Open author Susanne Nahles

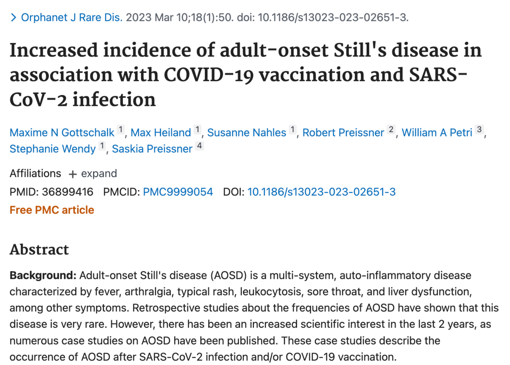pyautogui.click(x=247, y=132)
